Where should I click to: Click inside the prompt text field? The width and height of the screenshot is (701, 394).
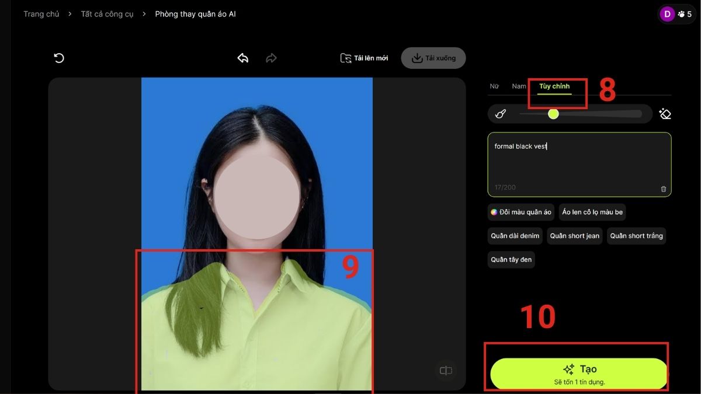point(579,165)
